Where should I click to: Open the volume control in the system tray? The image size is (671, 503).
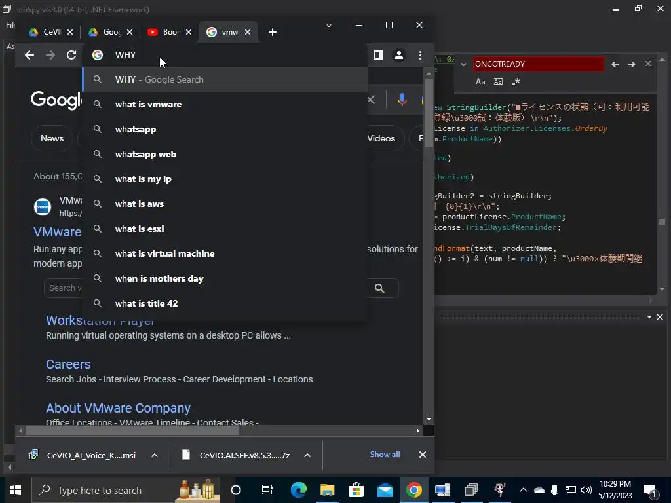[x=586, y=490]
